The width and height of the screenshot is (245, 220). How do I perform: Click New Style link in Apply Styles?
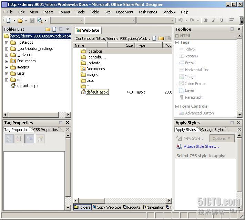(x=194, y=138)
